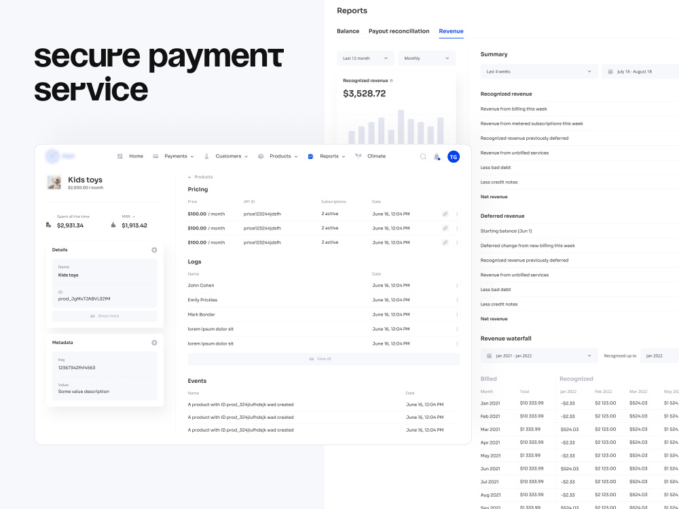Switch to Payout reconciliation tab

tap(399, 31)
